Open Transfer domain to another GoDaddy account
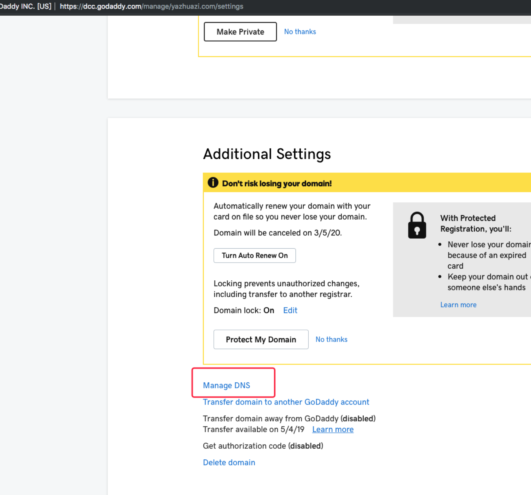The width and height of the screenshot is (531, 495). 286,402
